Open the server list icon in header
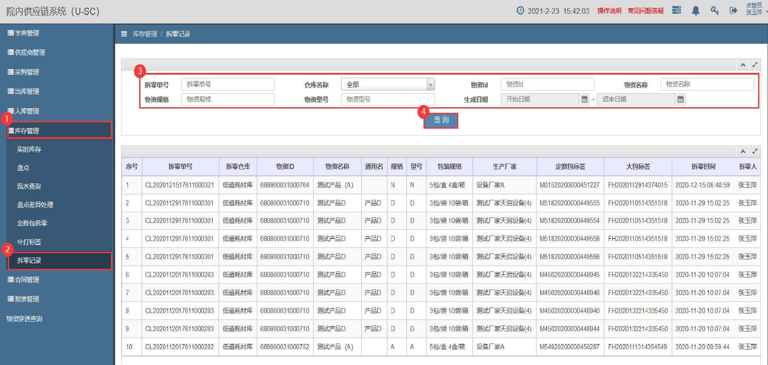This screenshot has width=768, height=365. (x=677, y=10)
